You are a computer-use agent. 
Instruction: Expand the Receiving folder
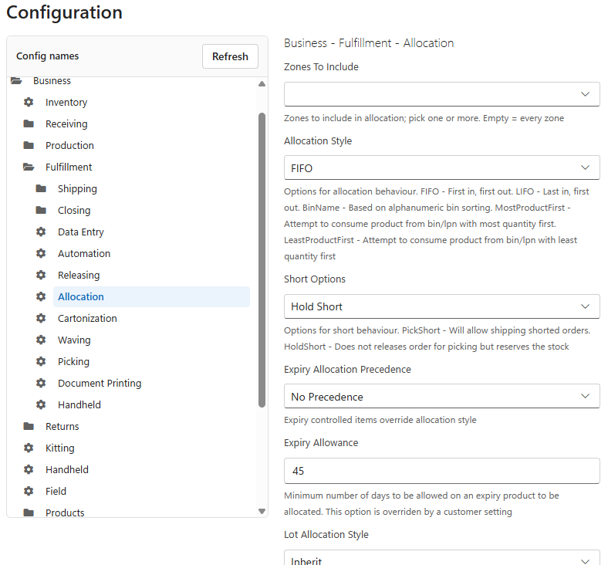(x=66, y=123)
